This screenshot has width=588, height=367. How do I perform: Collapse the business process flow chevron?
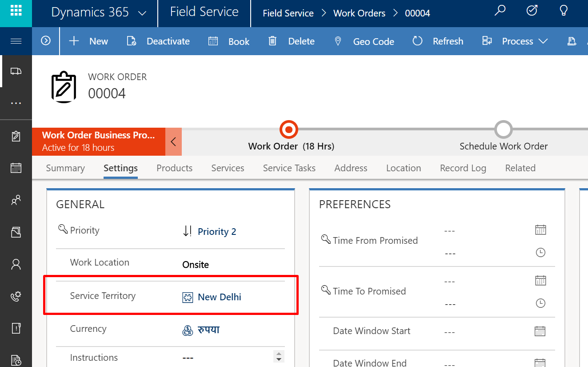[173, 142]
